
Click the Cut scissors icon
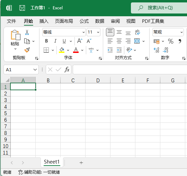coord(27,32)
